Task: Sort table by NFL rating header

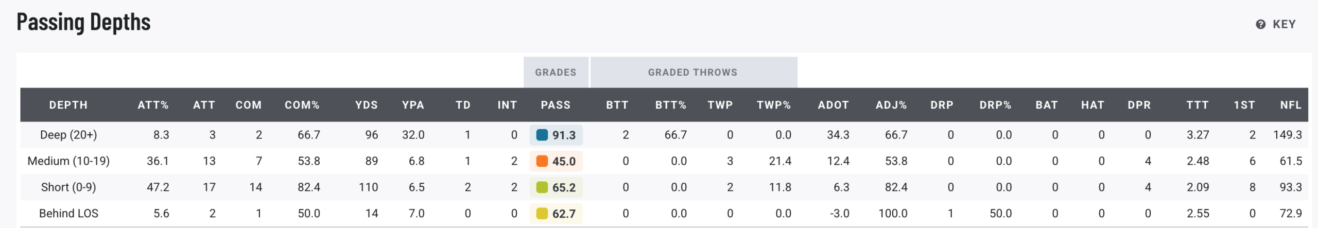Action: click(1291, 105)
